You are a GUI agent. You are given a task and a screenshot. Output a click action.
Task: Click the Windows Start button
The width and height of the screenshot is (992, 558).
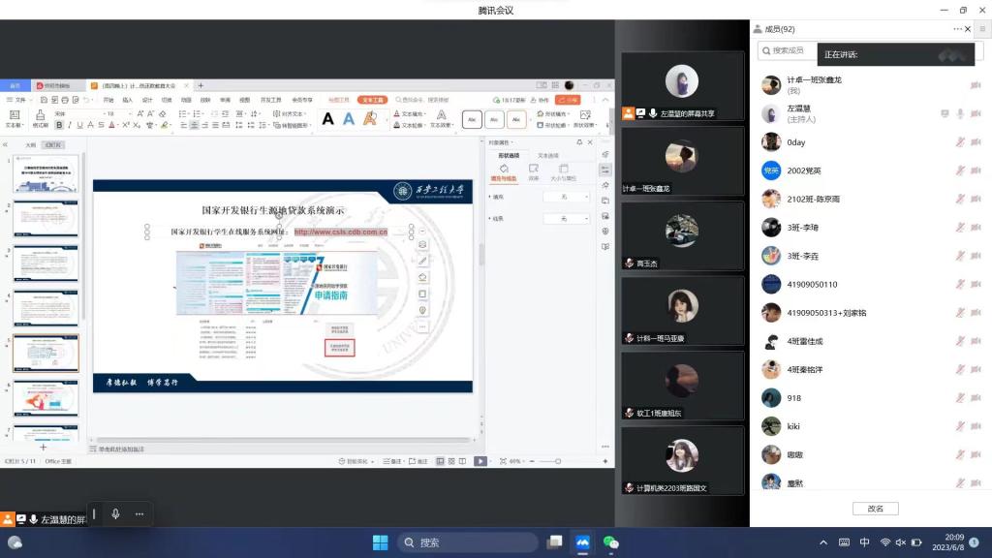pyautogui.click(x=381, y=542)
